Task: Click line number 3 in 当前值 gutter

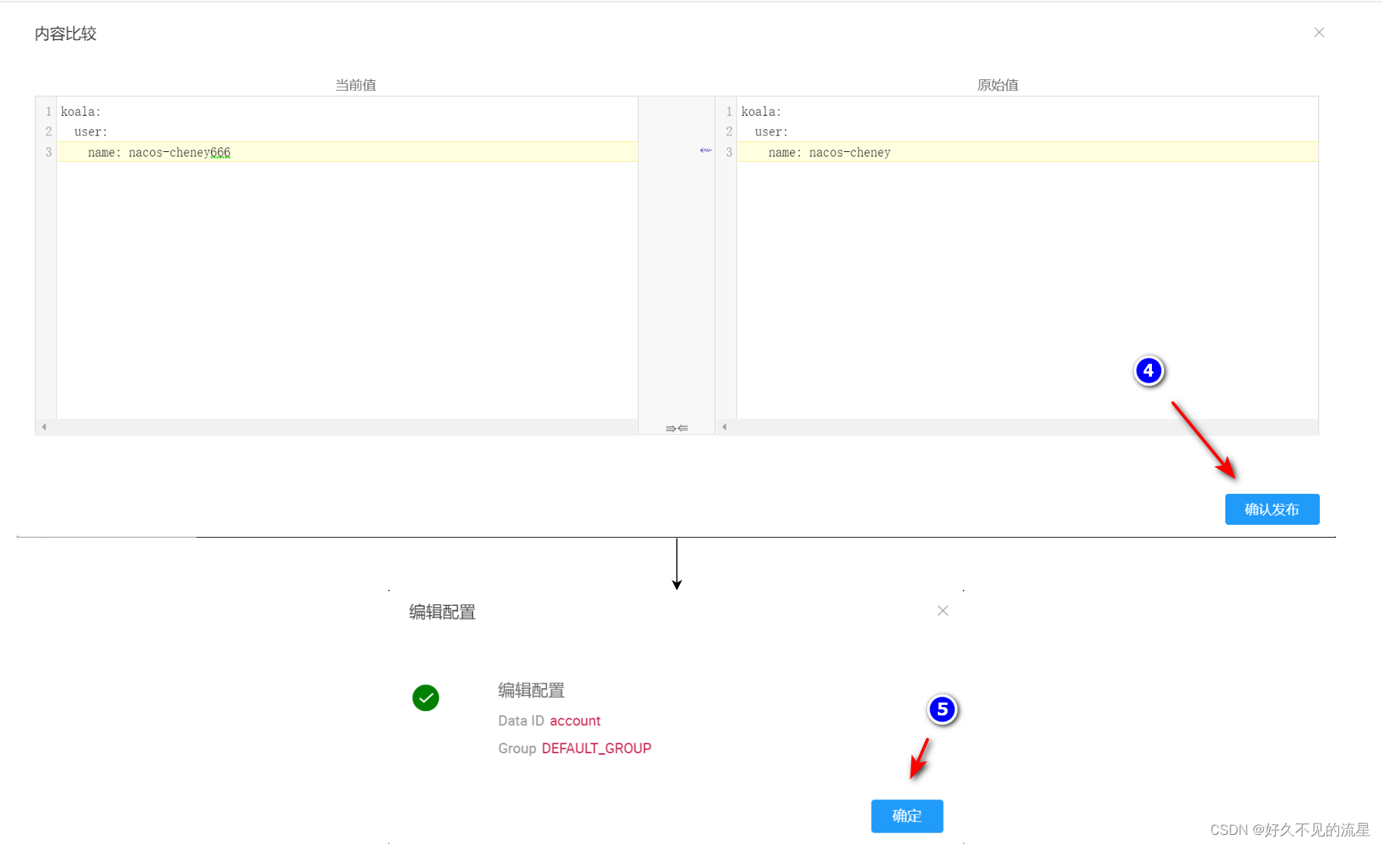Action: (48, 152)
